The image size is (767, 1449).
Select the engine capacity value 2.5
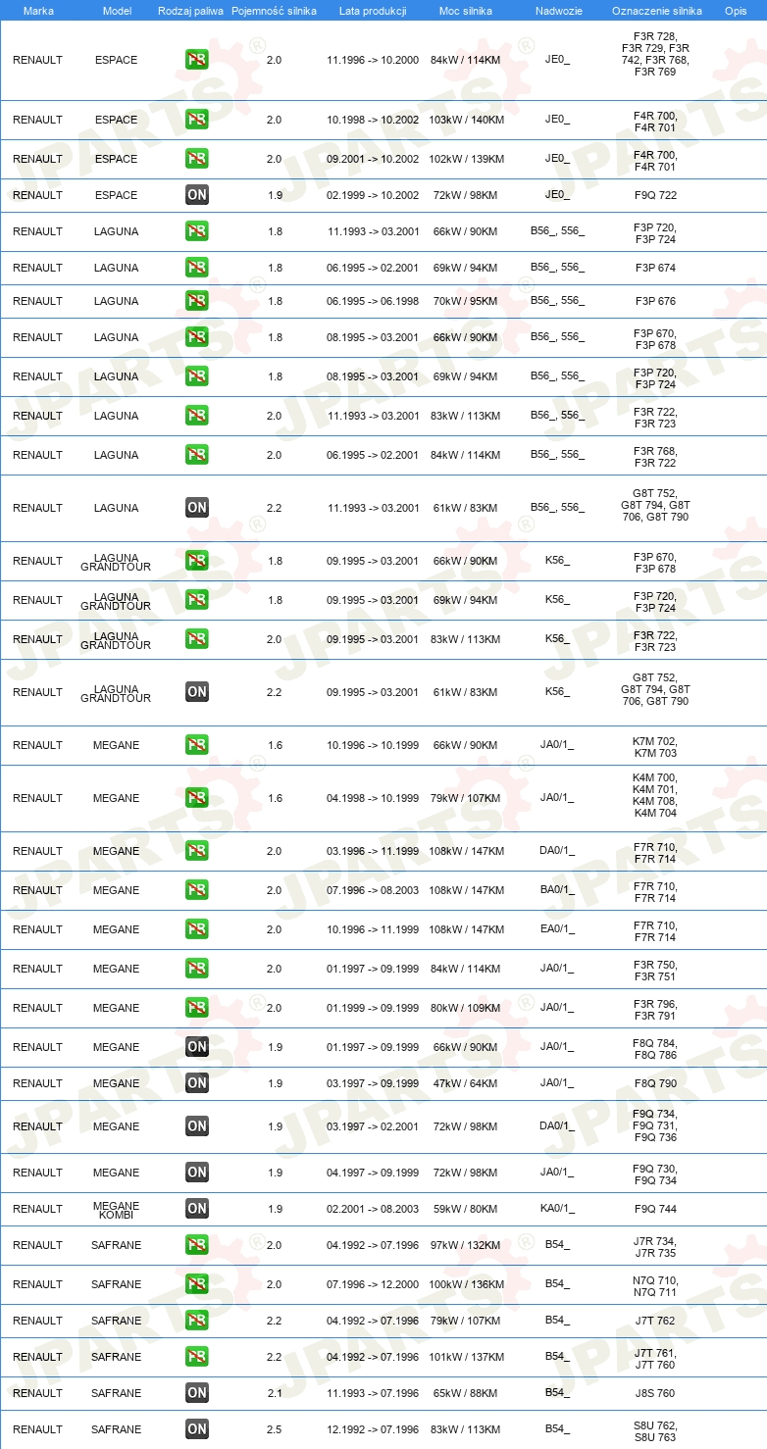pyautogui.click(x=275, y=1429)
